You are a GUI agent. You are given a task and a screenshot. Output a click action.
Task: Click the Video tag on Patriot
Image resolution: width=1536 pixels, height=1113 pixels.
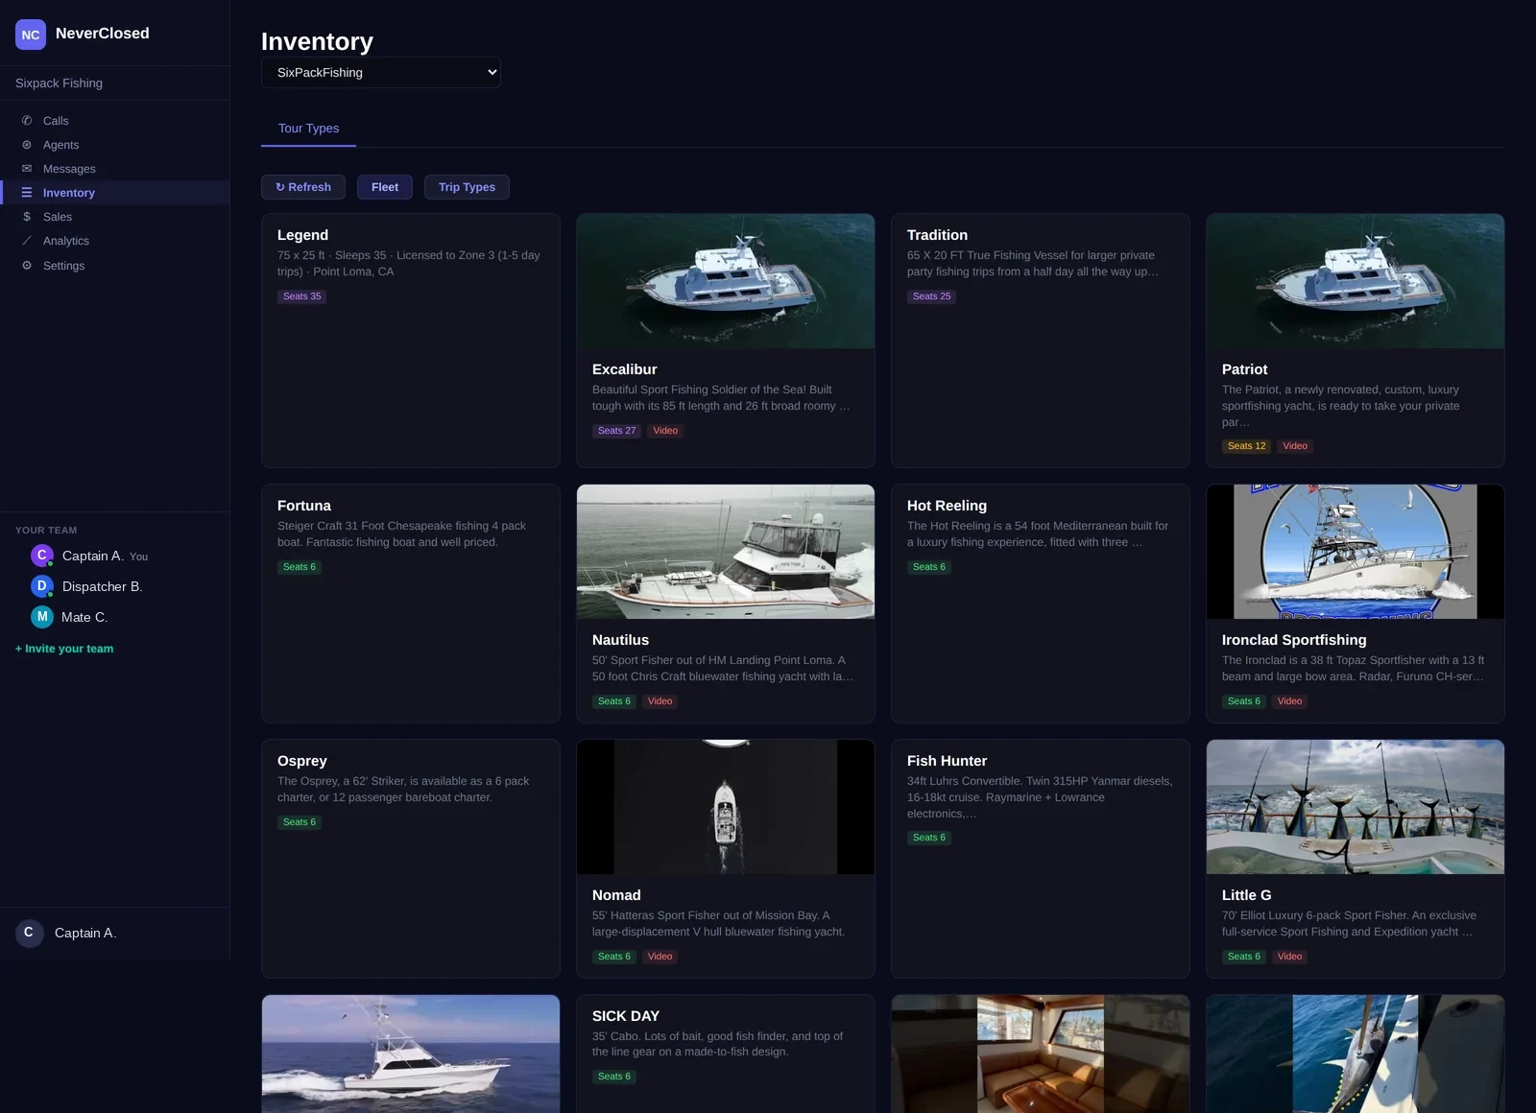tap(1295, 446)
